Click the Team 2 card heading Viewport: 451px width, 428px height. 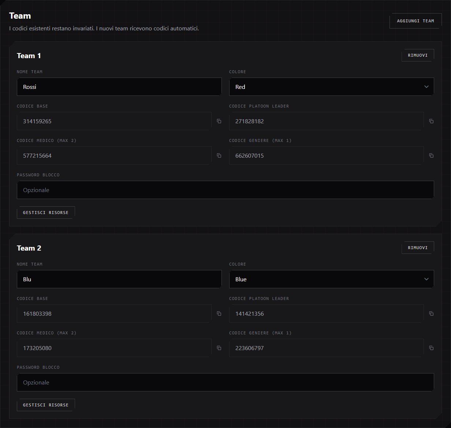29,248
